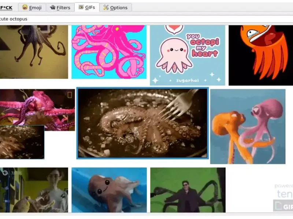Screen dimensions: 293x219
Task: Click the smiley icon on Emoji tab
Action: 25,7
